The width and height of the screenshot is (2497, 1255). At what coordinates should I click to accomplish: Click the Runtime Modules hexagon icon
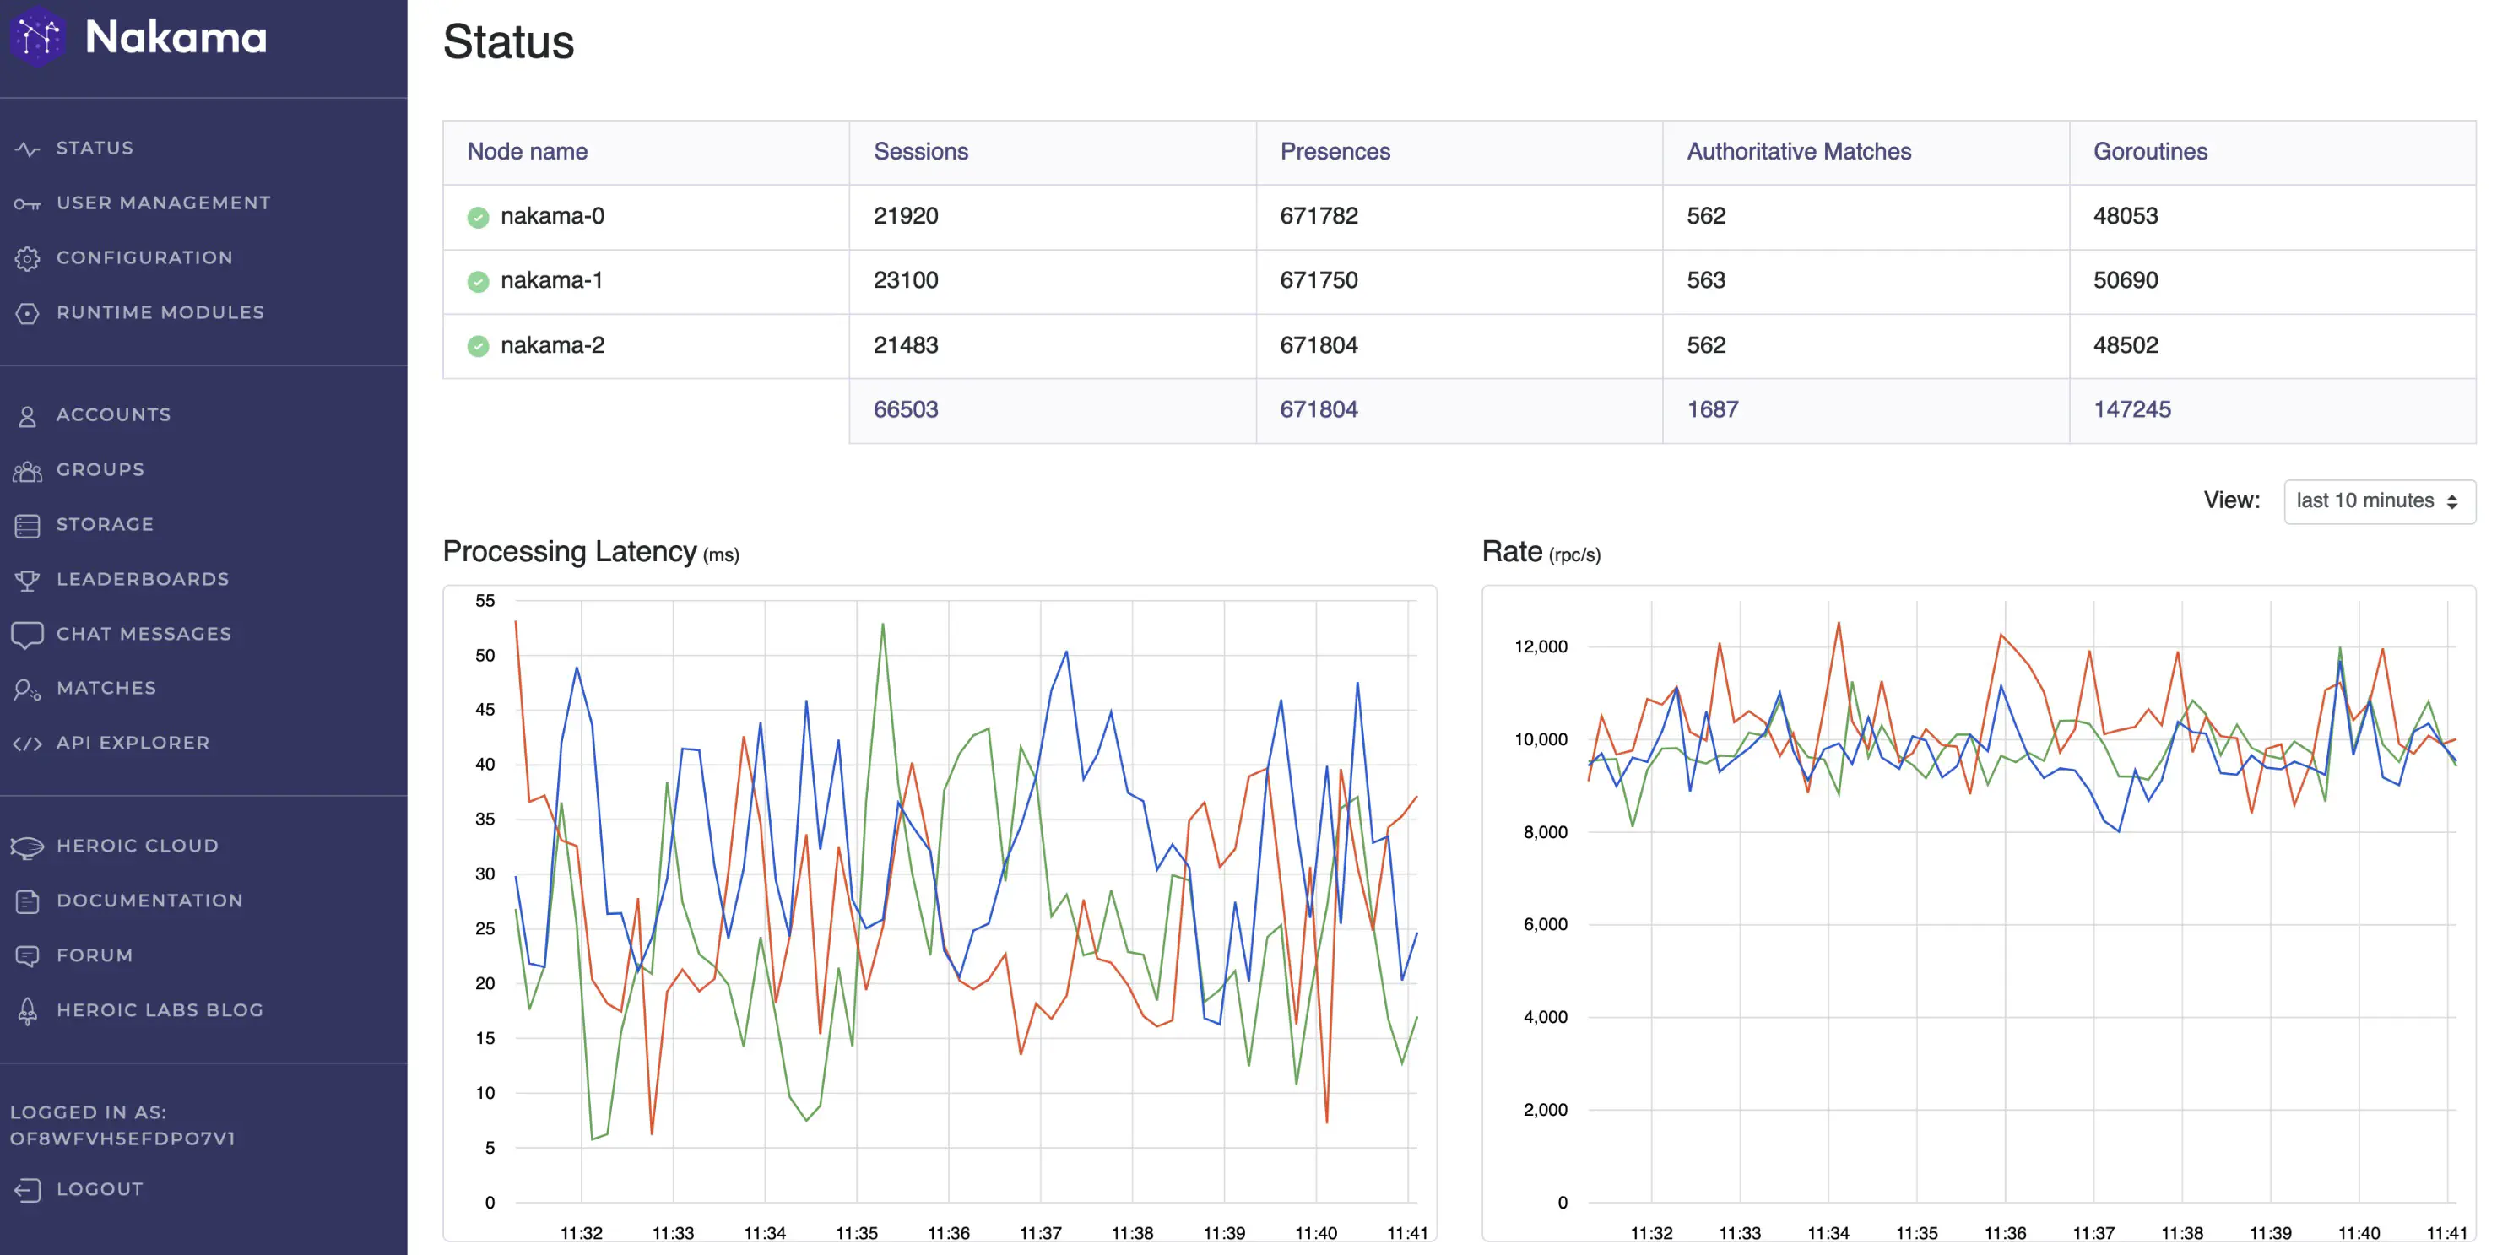click(27, 313)
